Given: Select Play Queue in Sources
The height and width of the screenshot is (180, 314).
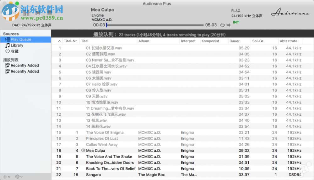Looking at the screenshot, I should 26,40.
